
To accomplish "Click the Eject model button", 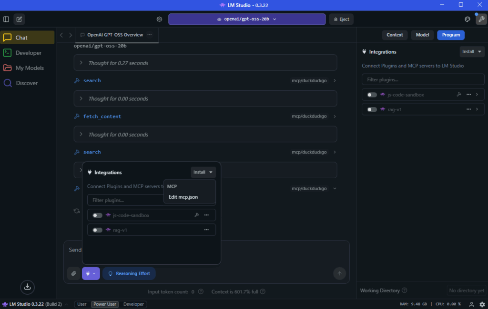I will pyautogui.click(x=341, y=19).
